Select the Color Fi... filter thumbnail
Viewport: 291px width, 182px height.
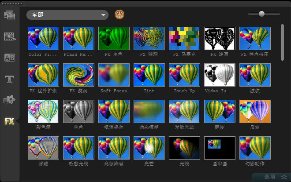click(x=43, y=38)
